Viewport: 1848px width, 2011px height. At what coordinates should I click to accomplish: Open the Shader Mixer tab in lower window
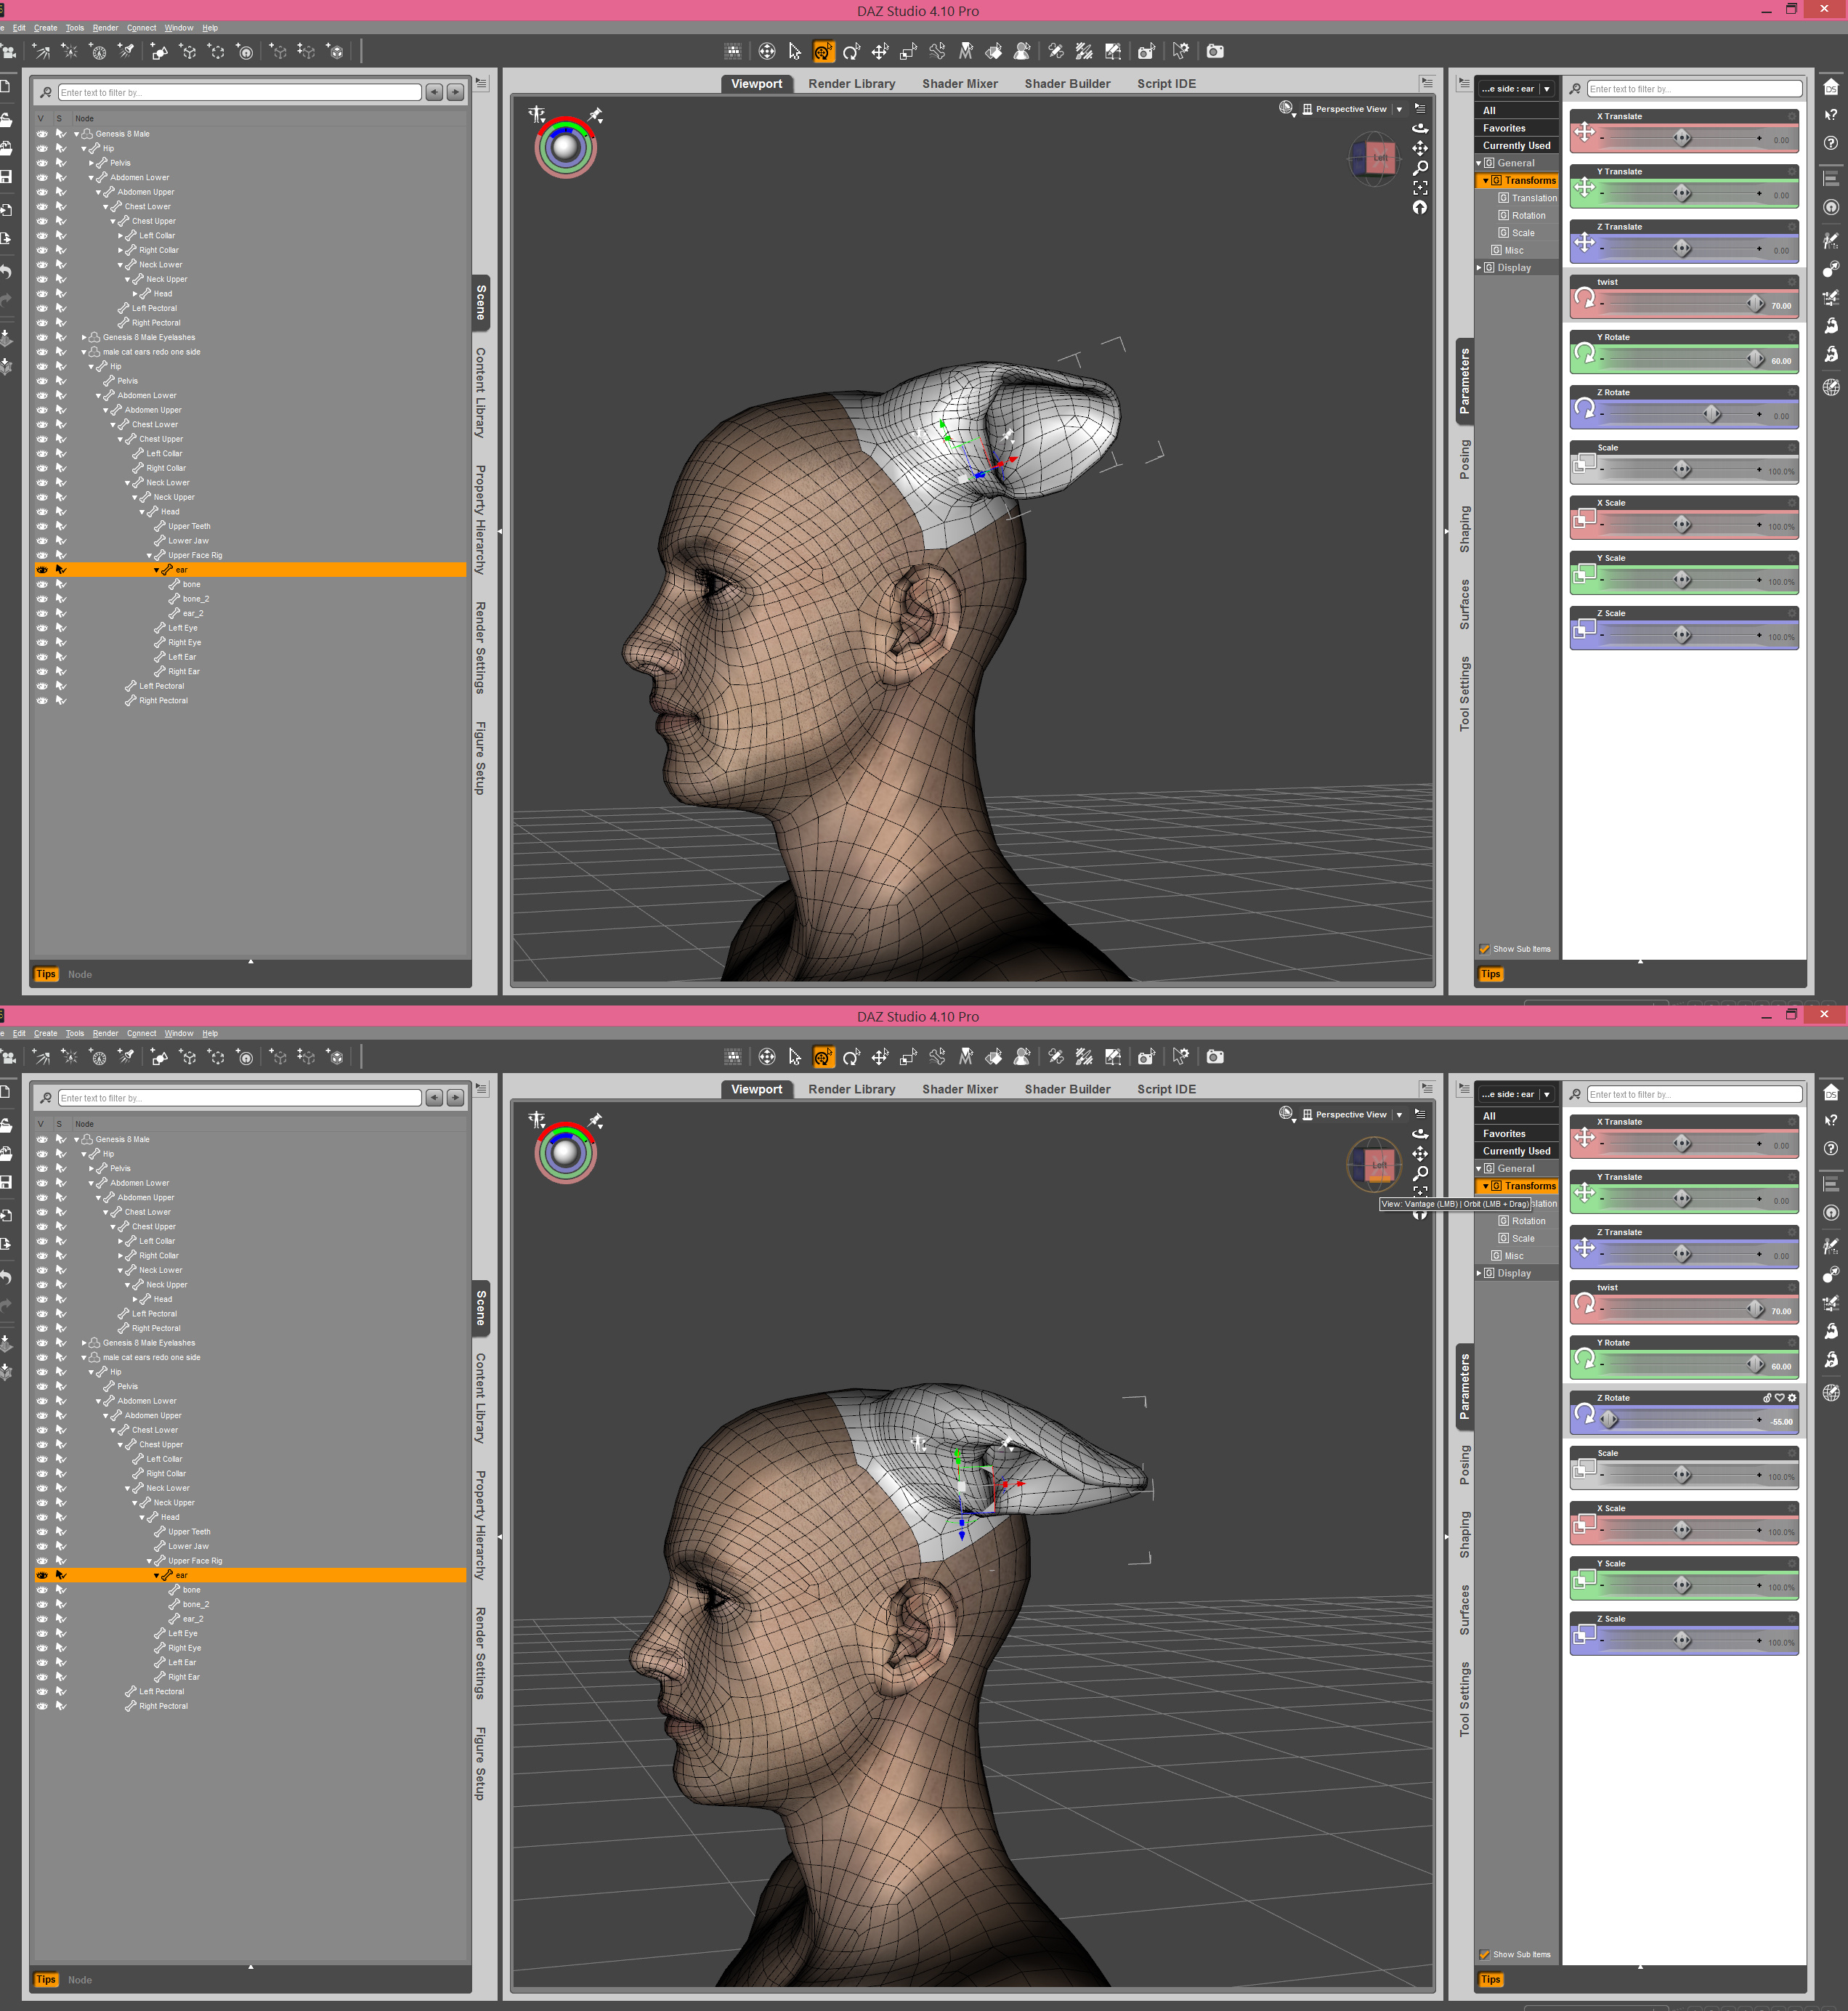959,1089
